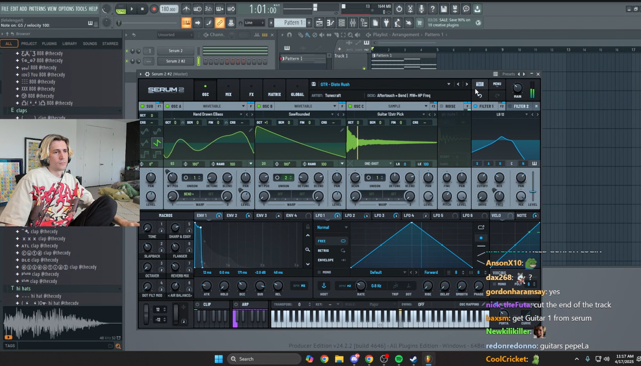Open the PATTERNS menu

(x=37, y=9)
